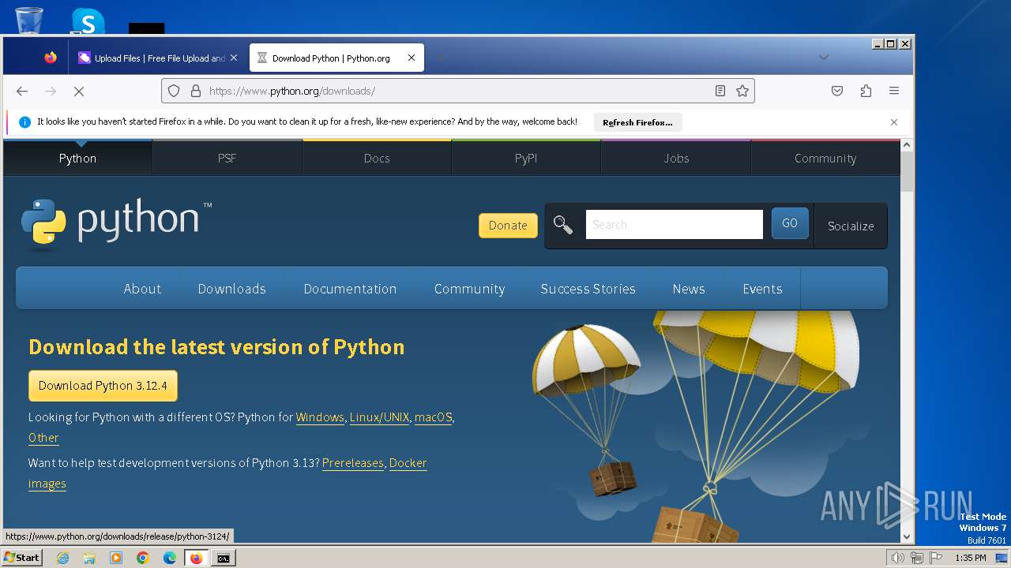Click the page scrollbar down arrow
This screenshot has height=568, width=1011.
click(x=907, y=536)
